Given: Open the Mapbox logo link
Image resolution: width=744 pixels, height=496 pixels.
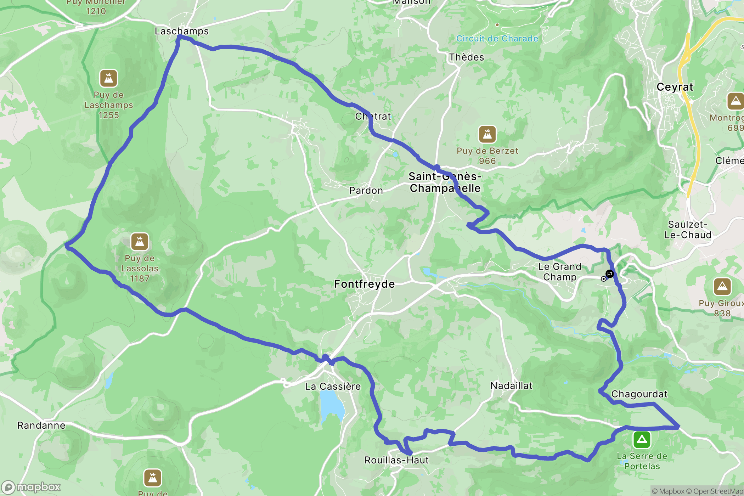Looking at the screenshot, I should 31,487.
